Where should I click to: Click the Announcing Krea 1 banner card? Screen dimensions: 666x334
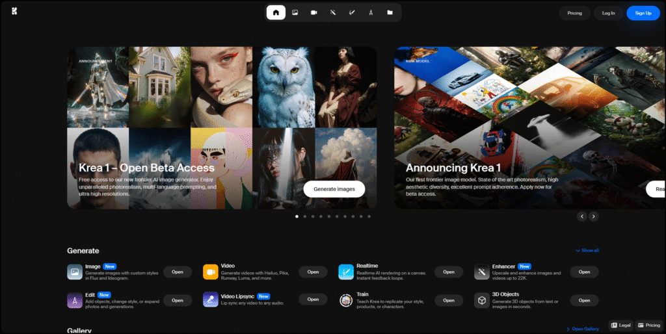(530, 128)
